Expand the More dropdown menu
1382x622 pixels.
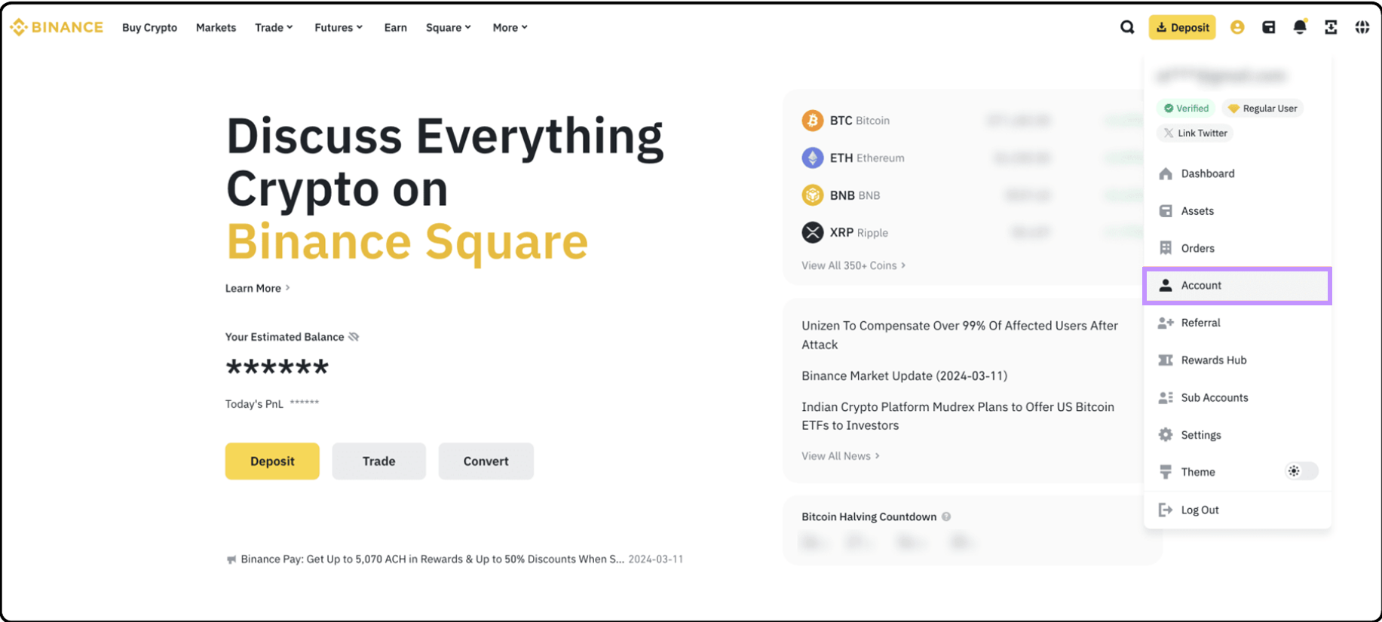point(510,27)
